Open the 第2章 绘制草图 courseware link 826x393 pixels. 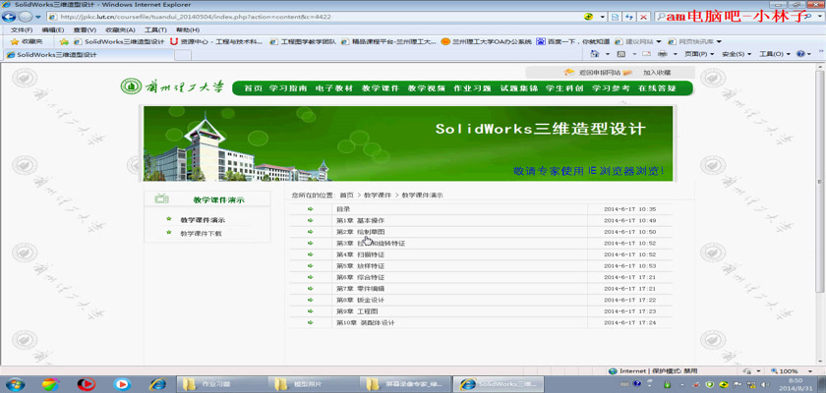(x=361, y=232)
